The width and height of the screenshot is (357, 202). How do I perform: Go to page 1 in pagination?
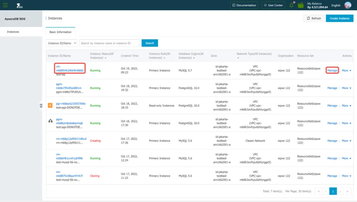(x=333, y=191)
